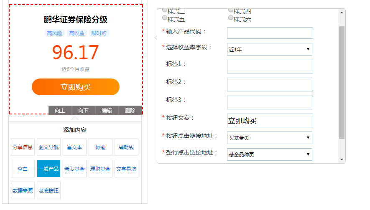
Task: Open the 按钮点击链接地址 dropdown showing 买基金页
Action: pos(270,138)
